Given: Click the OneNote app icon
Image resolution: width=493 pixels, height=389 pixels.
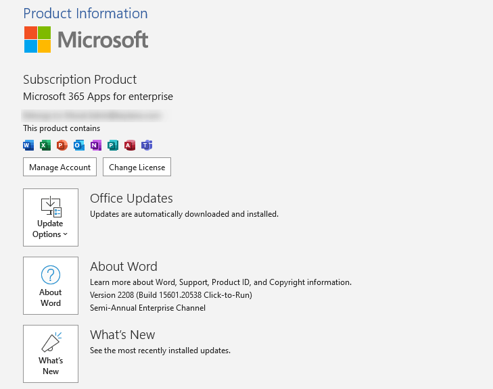Looking at the screenshot, I should [96, 145].
